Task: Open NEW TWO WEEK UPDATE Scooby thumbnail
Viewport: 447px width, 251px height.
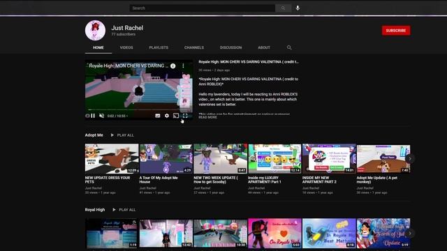Action: point(221,159)
